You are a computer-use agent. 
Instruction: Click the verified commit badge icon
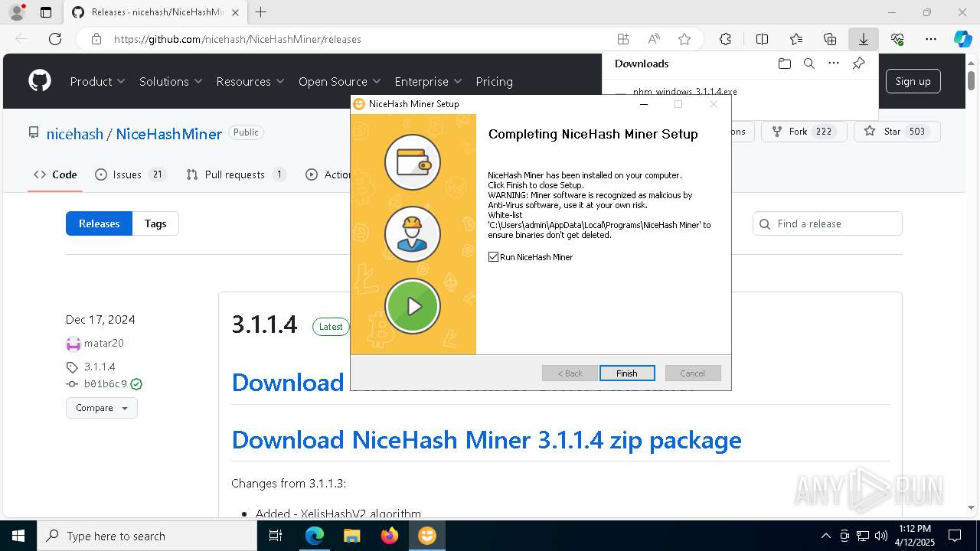click(x=136, y=384)
